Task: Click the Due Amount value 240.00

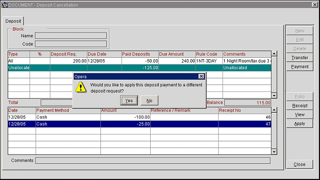Action: point(177,61)
